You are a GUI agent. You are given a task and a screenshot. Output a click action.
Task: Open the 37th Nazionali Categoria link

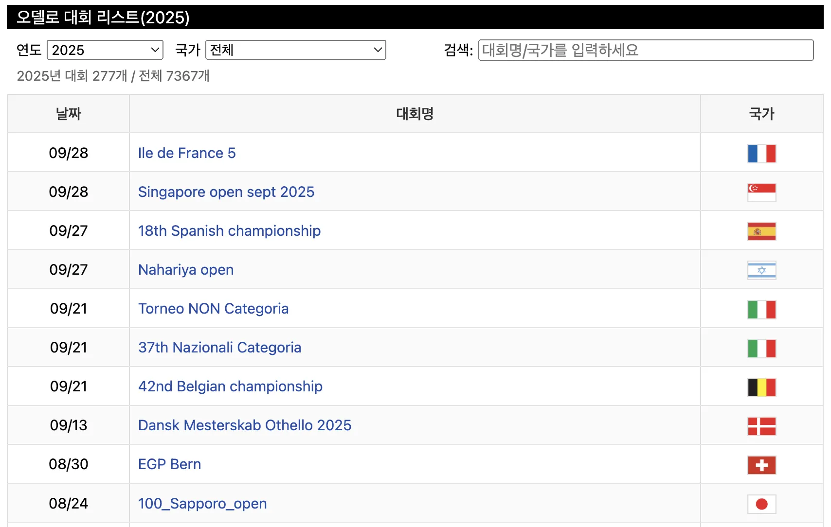219,348
